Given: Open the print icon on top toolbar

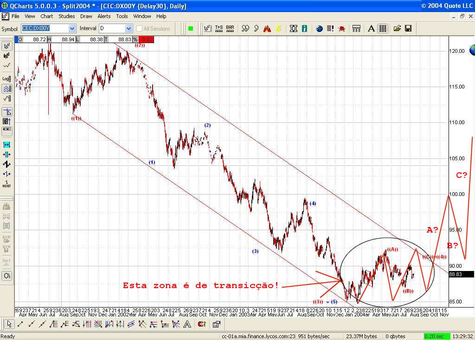Looking at the screenshot, I should [356, 28].
